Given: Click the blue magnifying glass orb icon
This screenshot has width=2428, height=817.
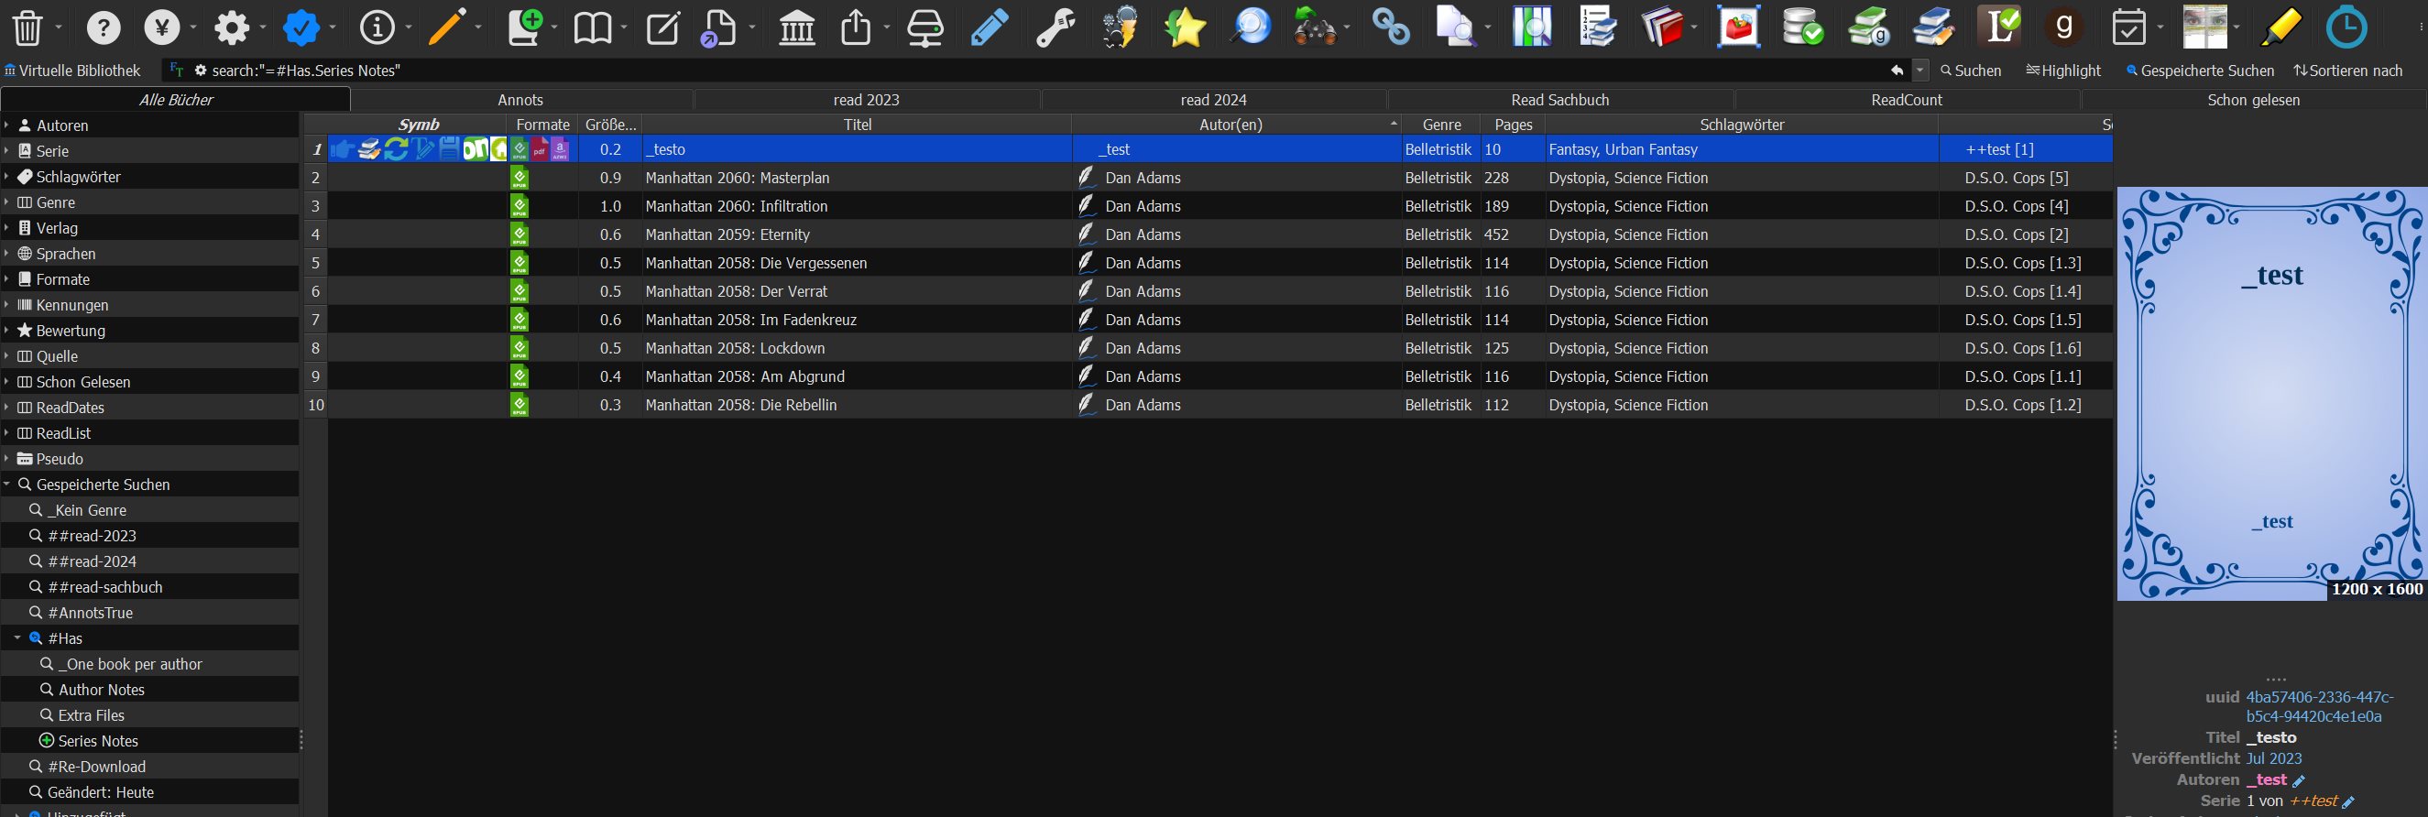Looking at the screenshot, I should click(x=1251, y=28).
